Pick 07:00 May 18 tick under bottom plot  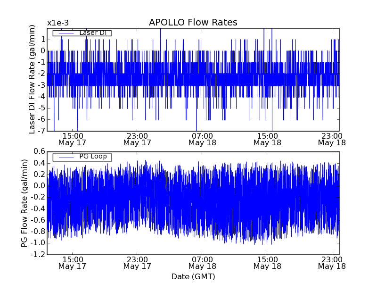pyautogui.click(x=202, y=263)
